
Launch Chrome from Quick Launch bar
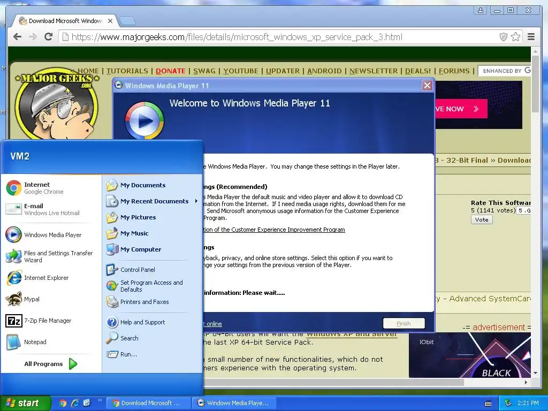[x=63, y=403]
